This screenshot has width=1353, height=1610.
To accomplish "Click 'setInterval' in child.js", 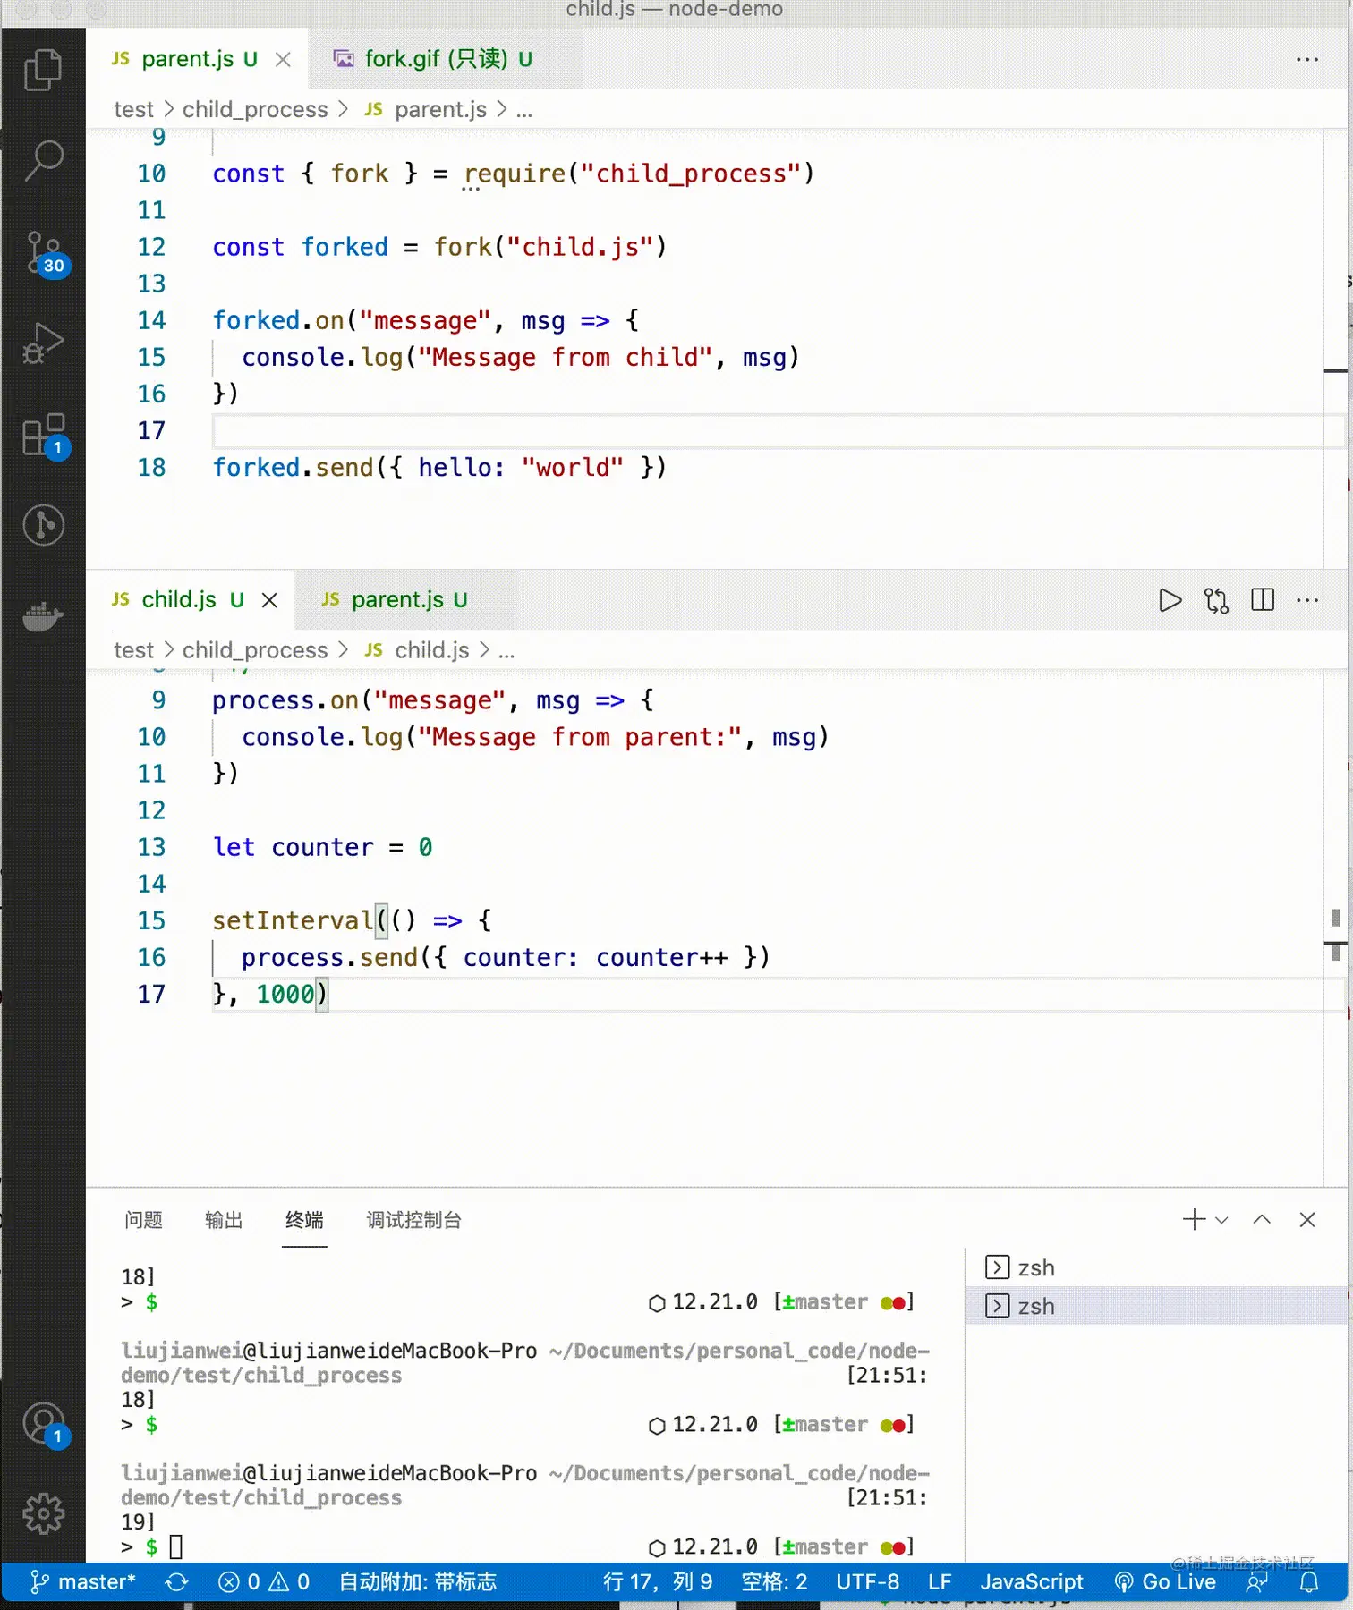I will [293, 920].
